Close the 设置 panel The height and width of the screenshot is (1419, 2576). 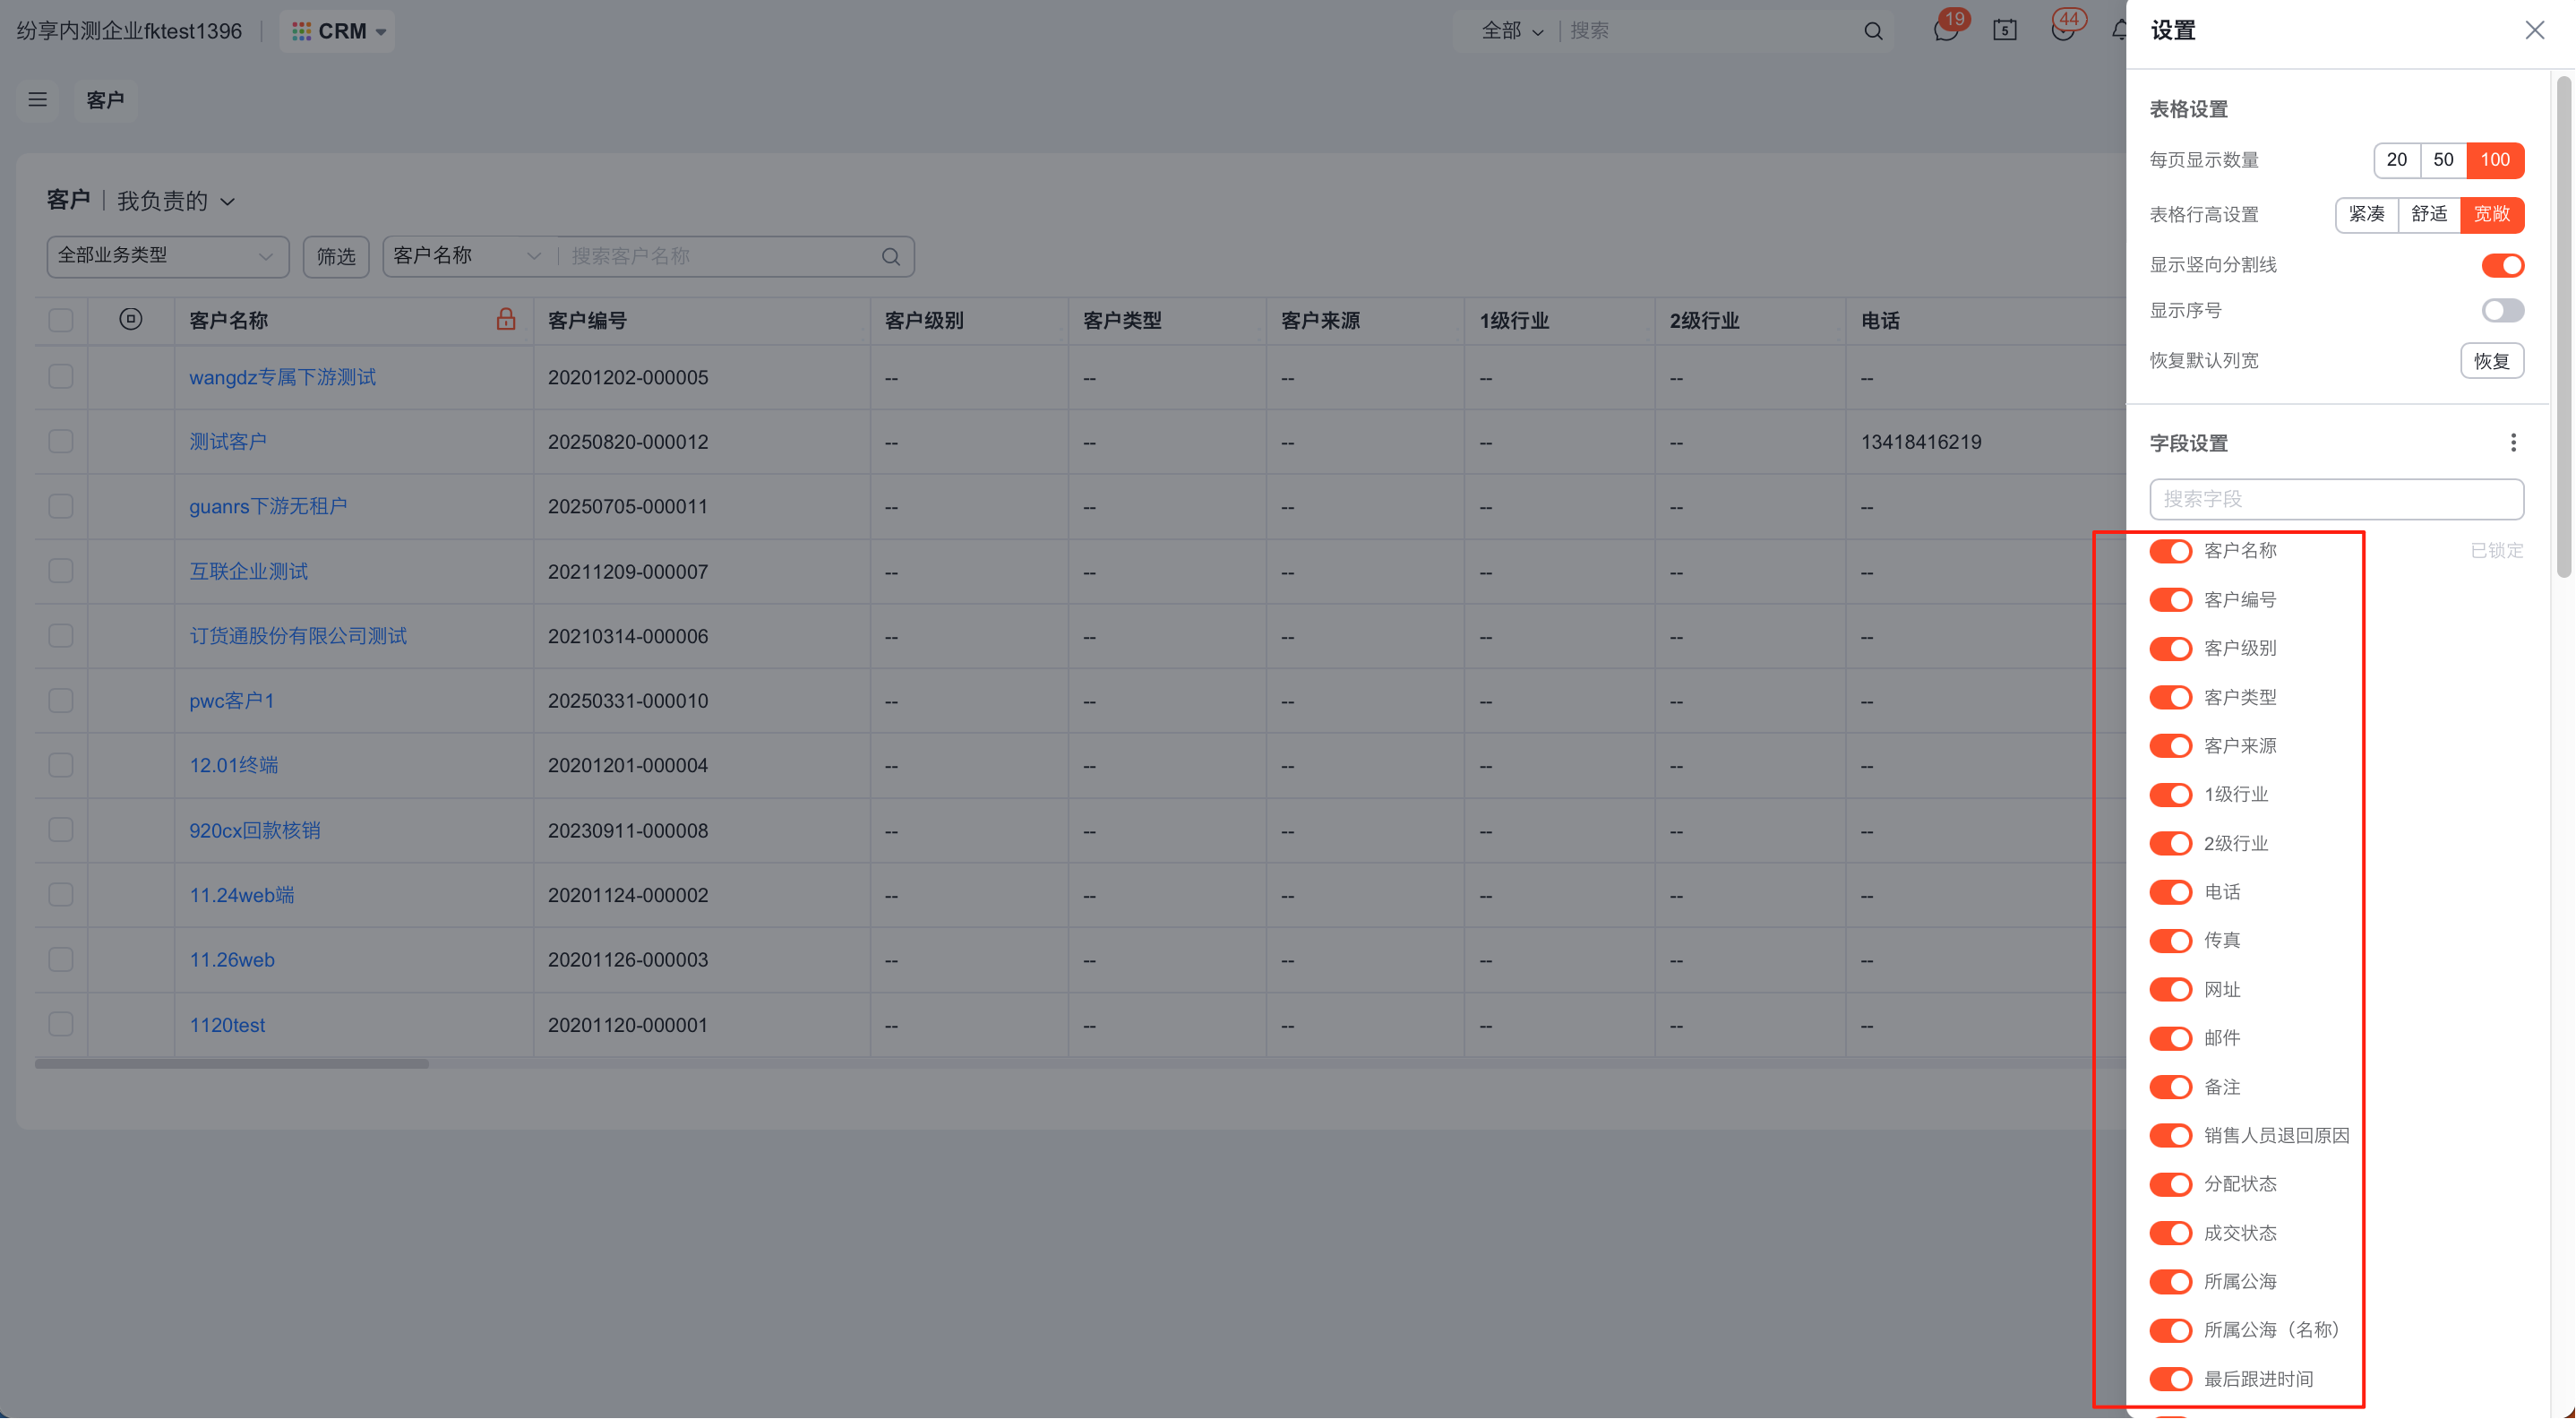coord(2534,31)
